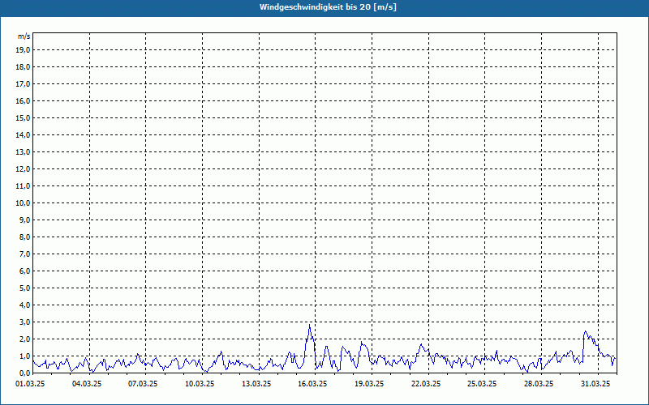Select the 28.03.25 date label
The image size is (649, 405).
[x=539, y=384]
